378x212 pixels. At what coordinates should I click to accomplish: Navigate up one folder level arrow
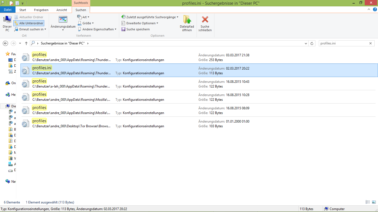tap(26, 43)
